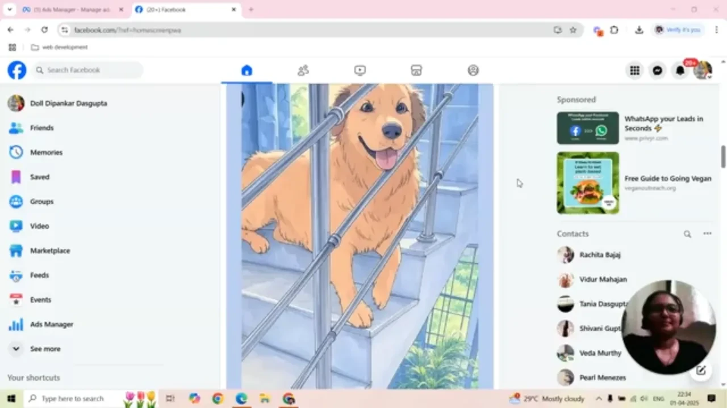Click the address bar URL
This screenshot has width=727, height=408.
pos(128,30)
